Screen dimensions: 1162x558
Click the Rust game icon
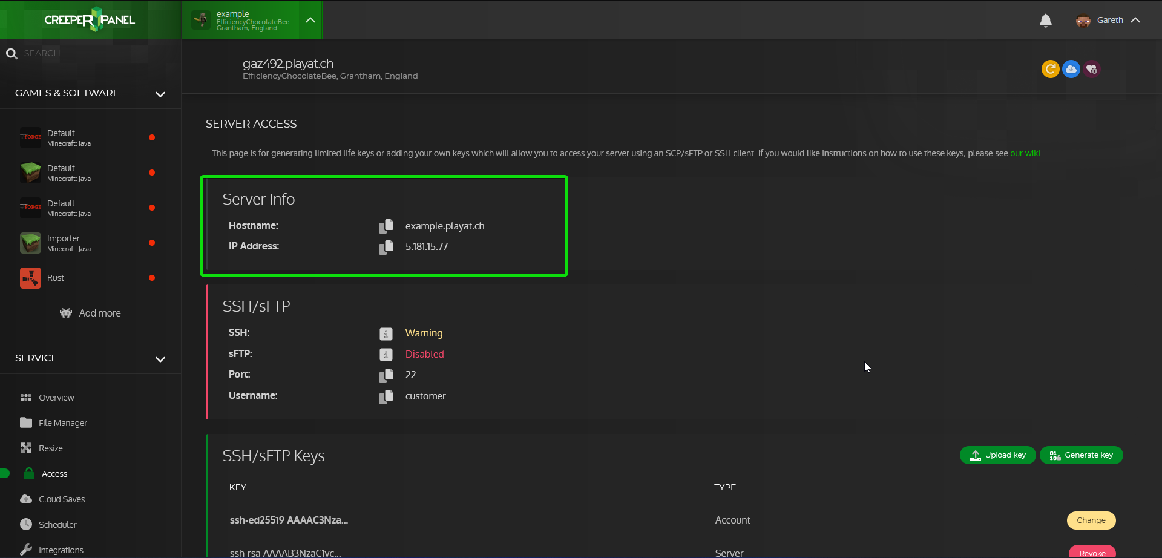coord(30,278)
